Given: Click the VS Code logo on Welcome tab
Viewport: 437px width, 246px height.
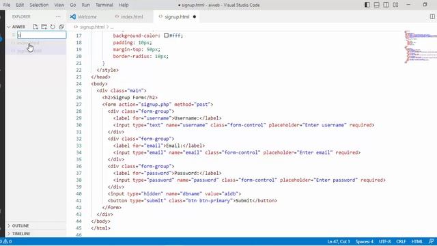Looking at the screenshot, I should click(73, 16).
